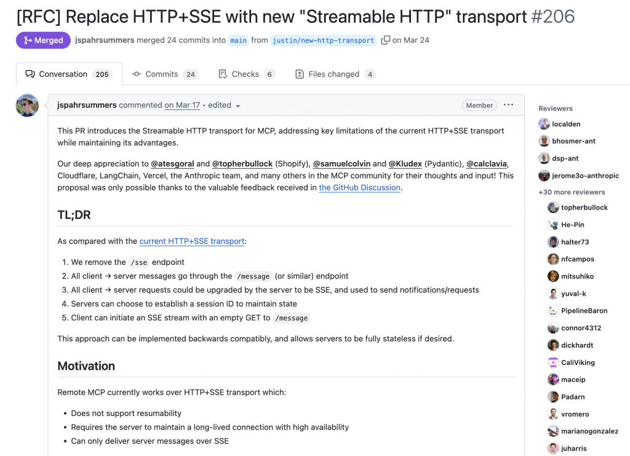
Task: Open justin/new-http-transport branch link
Action: [x=323, y=41]
